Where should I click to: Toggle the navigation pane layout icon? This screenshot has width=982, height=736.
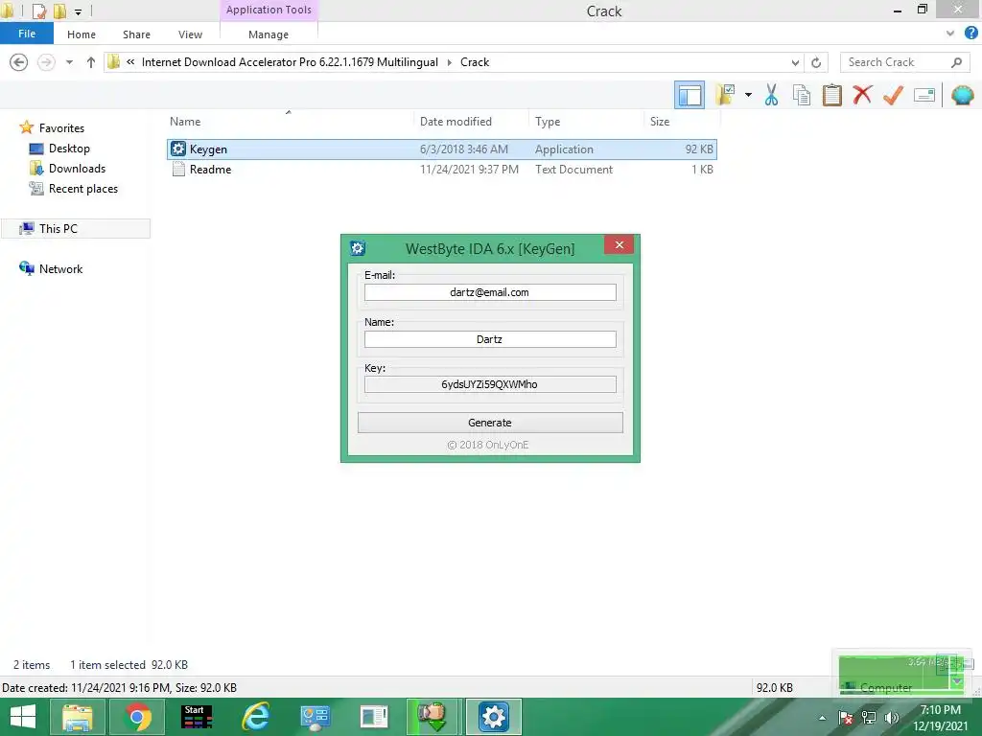(x=690, y=95)
